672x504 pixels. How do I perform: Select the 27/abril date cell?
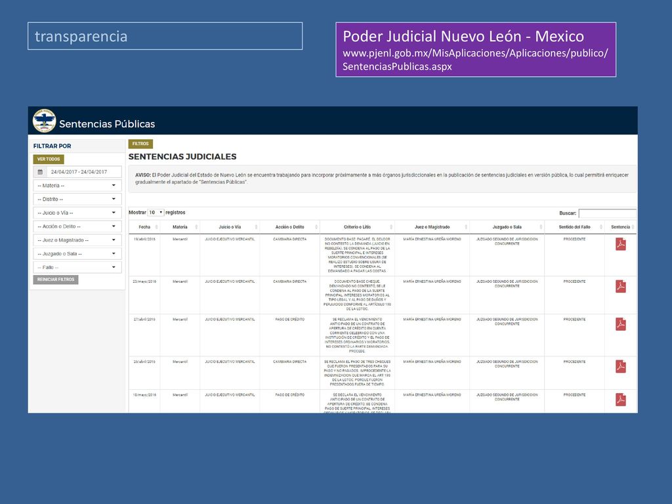click(144, 320)
